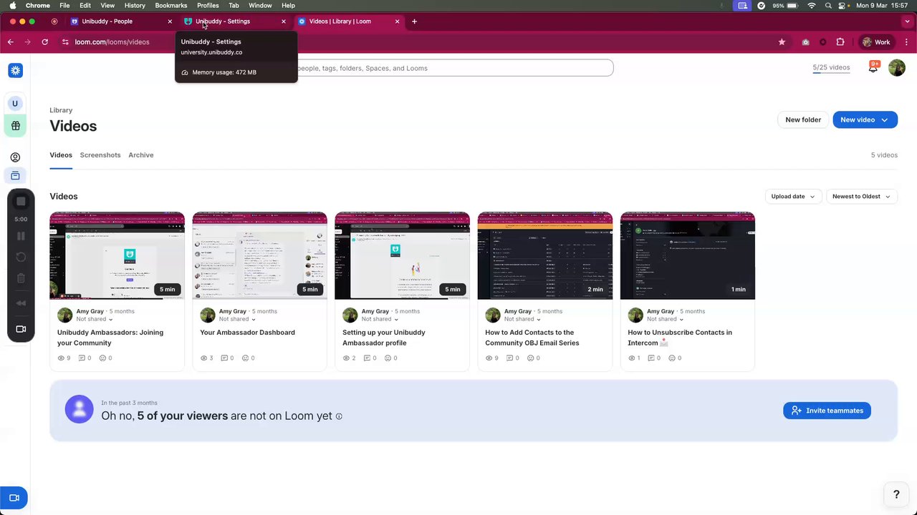Open the History menu in menu bar
The image size is (917, 515).
(135, 5)
